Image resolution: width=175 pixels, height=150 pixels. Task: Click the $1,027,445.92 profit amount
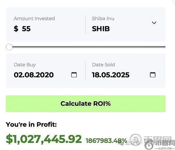pos(44,139)
